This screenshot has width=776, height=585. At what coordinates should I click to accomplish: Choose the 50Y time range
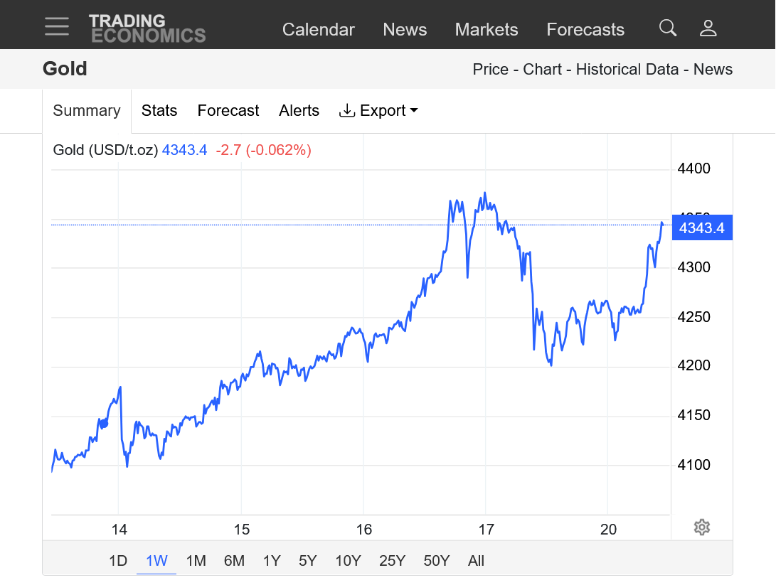(x=436, y=561)
